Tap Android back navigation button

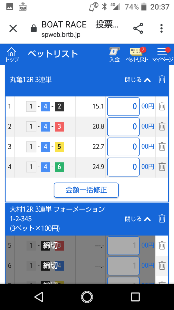39,297
